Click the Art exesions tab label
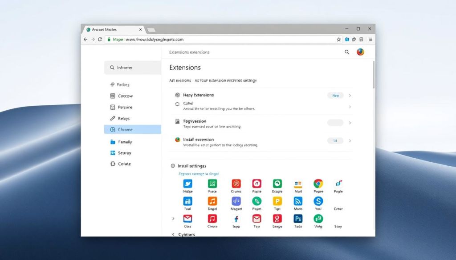This screenshot has width=456, height=260. (180, 80)
